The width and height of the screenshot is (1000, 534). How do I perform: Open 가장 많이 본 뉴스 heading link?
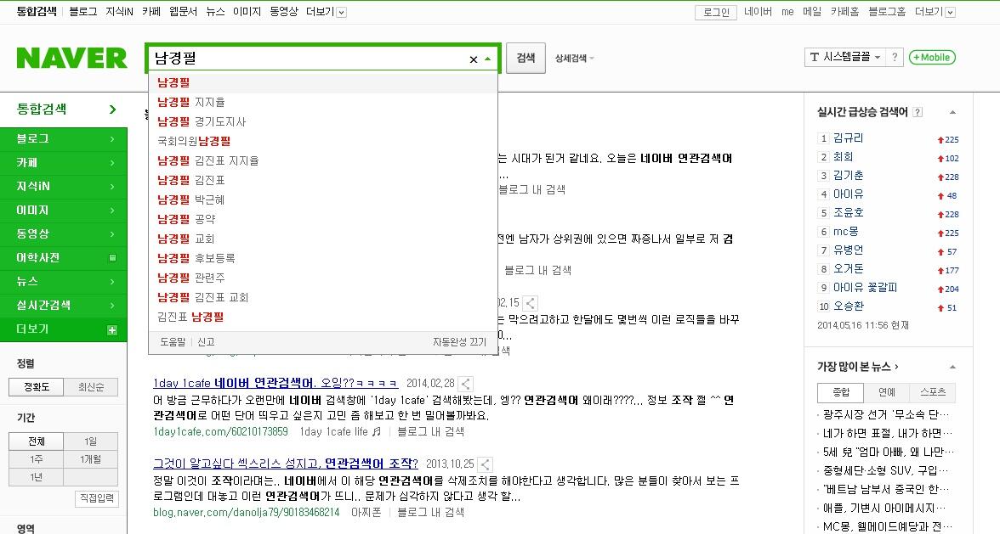pos(858,367)
